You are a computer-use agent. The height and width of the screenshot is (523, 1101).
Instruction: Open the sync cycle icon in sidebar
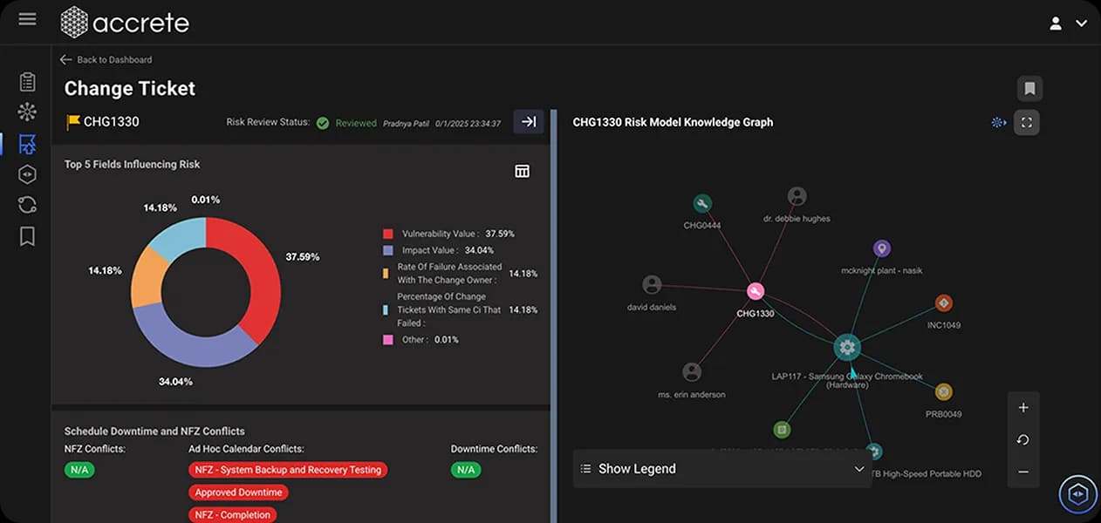(x=27, y=205)
